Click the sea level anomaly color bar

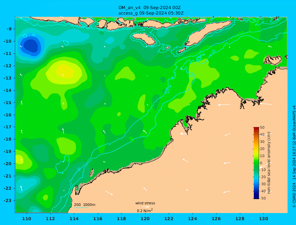point(256,163)
